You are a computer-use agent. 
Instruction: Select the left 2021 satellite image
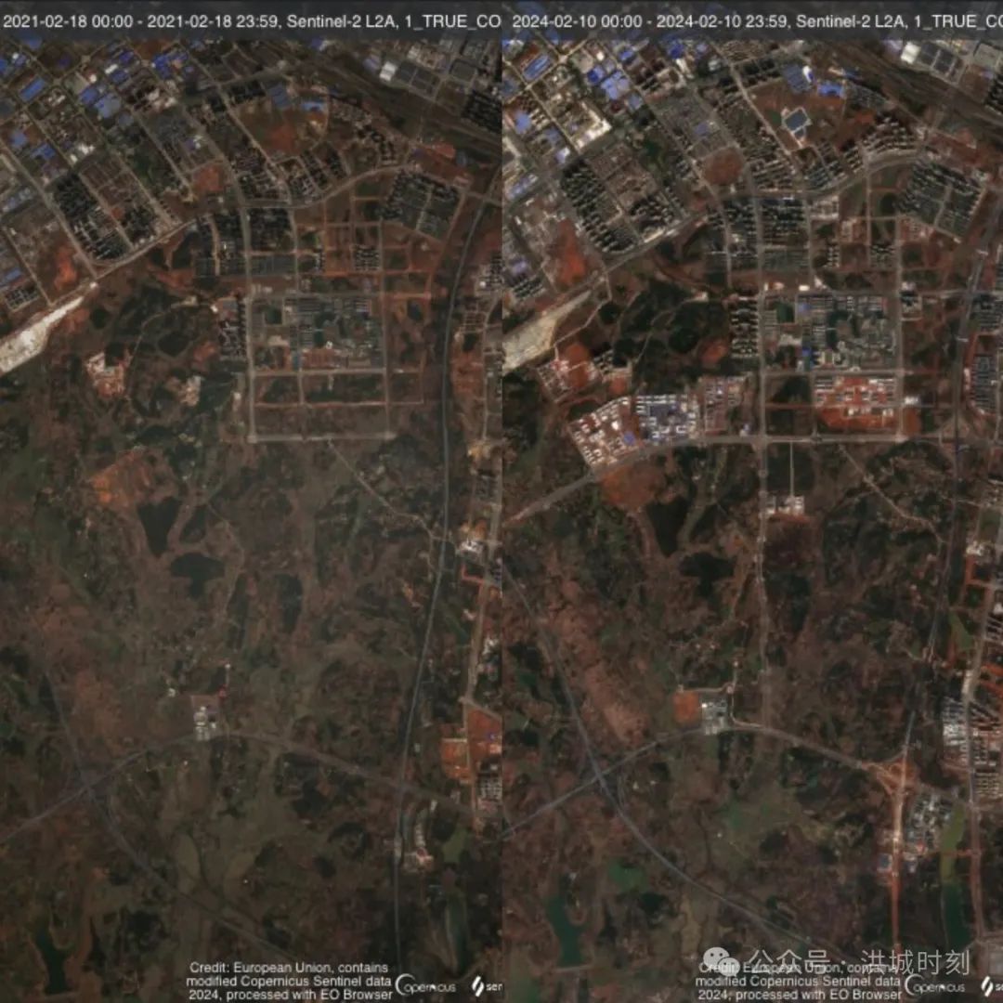click(251, 501)
